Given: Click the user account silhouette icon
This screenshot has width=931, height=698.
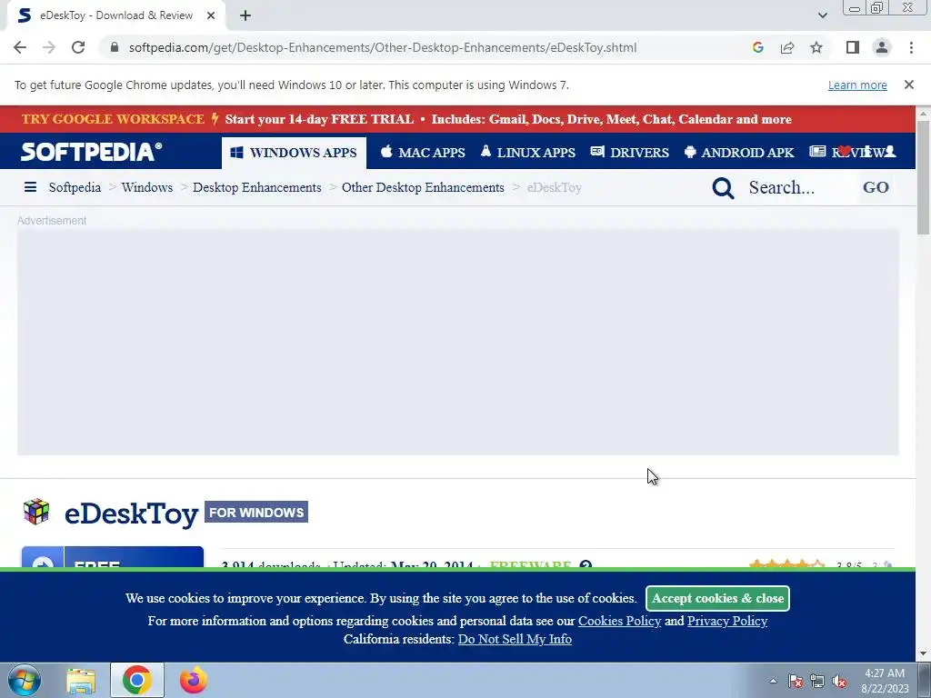Looking at the screenshot, I should point(889,152).
